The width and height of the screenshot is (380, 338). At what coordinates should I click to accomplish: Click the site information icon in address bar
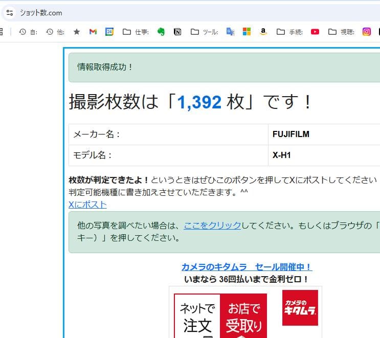[x=10, y=13]
